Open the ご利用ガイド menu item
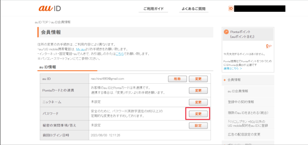This screenshot has height=145, width=308. tap(153, 9)
